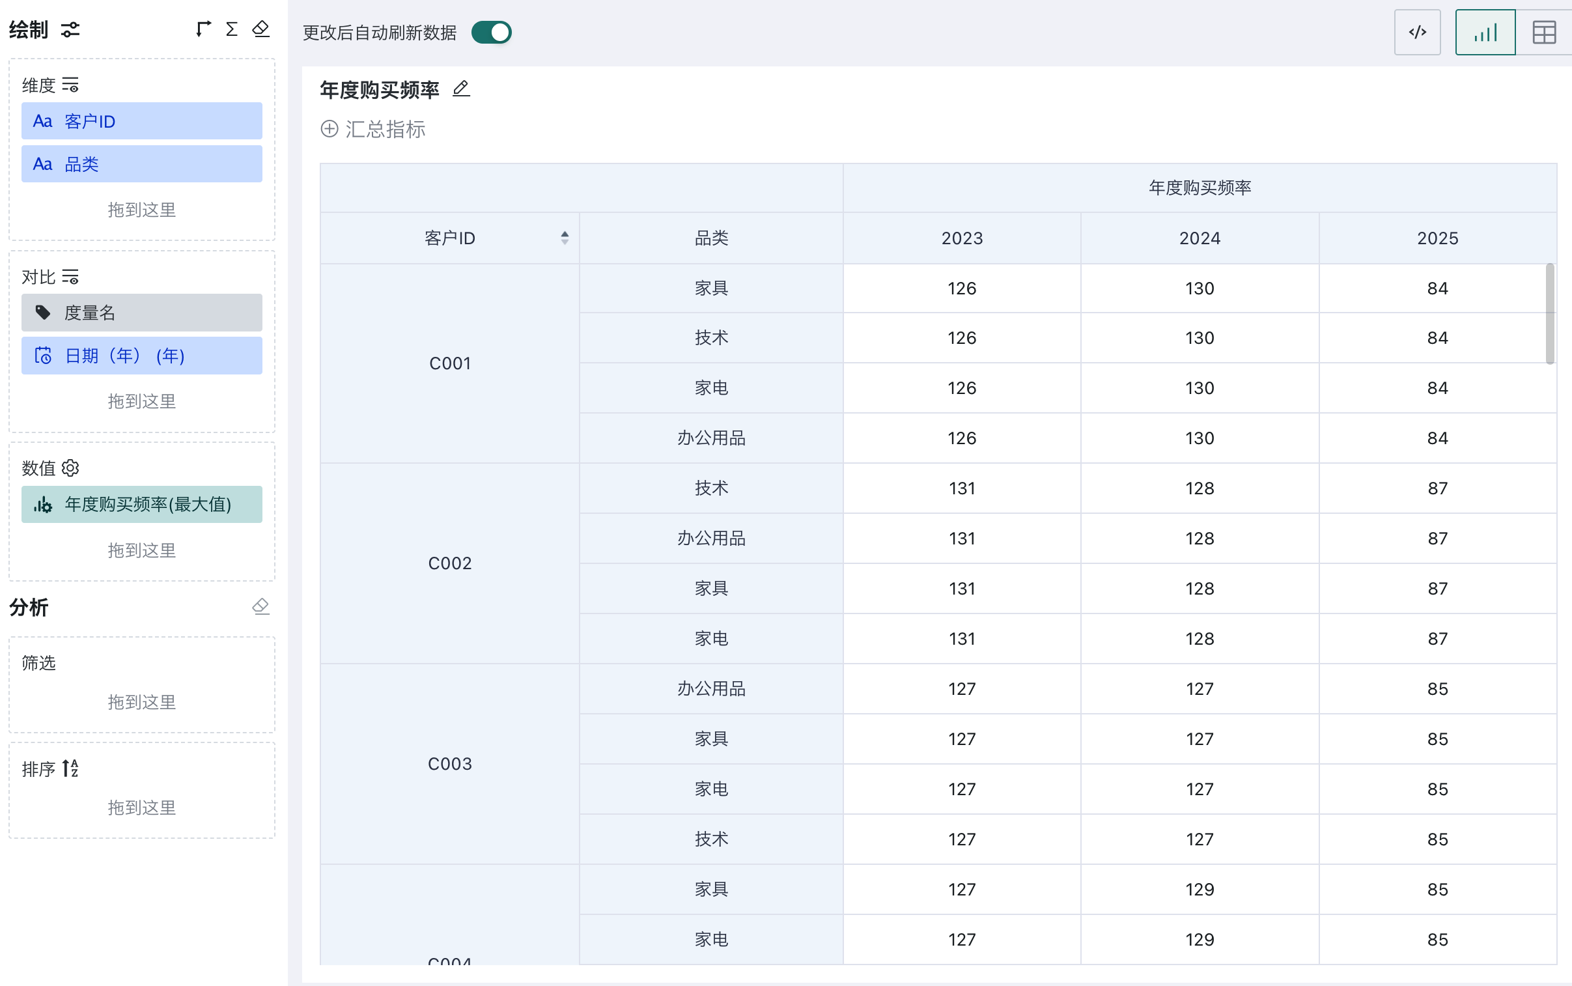Click the 品类 column header
This screenshot has height=986, width=1572.
click(711, 238)
